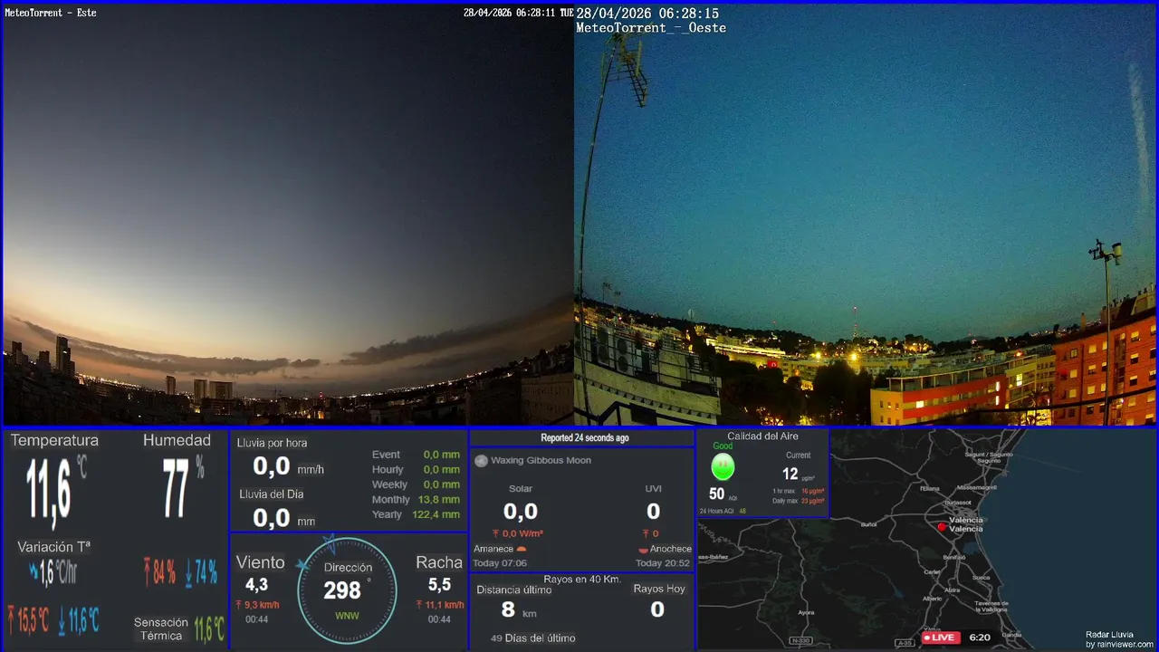The height and width of the screenshot is (652, 1159).
Task: Click the waxing gibbous moon phase icon
Action: (481, 461)
